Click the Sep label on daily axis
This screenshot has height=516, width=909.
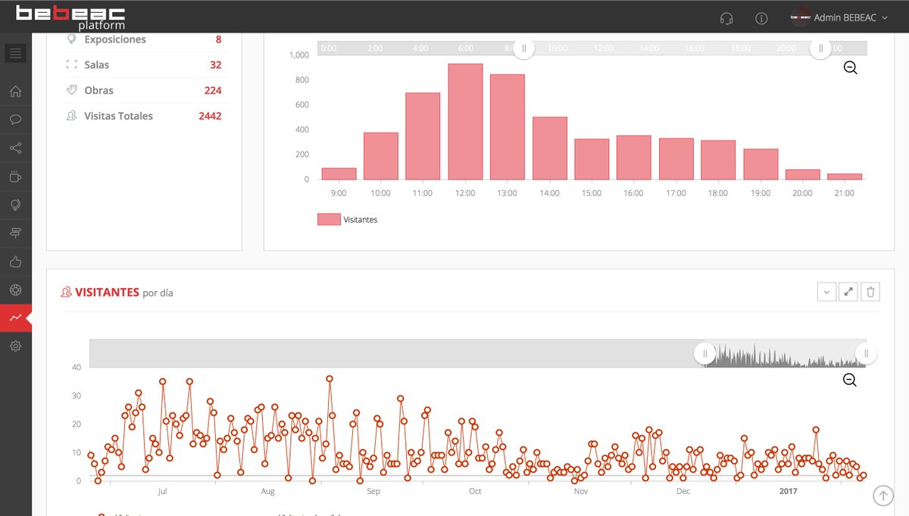373,492
